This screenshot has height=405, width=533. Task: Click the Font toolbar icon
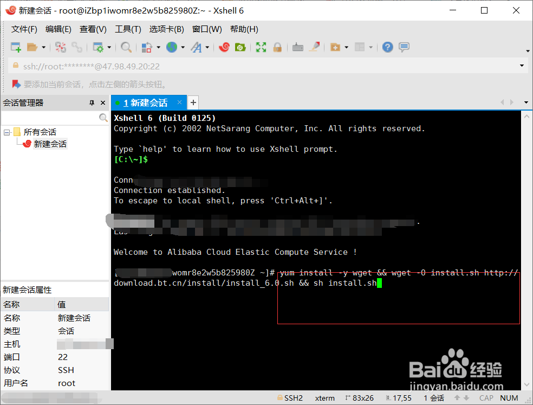[196, 47]
